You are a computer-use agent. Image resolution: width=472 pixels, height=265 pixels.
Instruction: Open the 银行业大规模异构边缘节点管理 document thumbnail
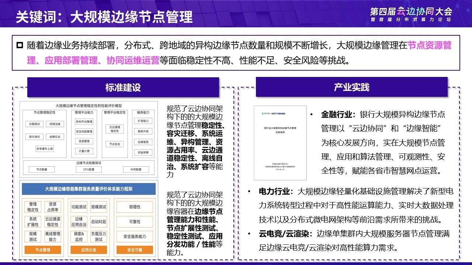pos(280,143)
